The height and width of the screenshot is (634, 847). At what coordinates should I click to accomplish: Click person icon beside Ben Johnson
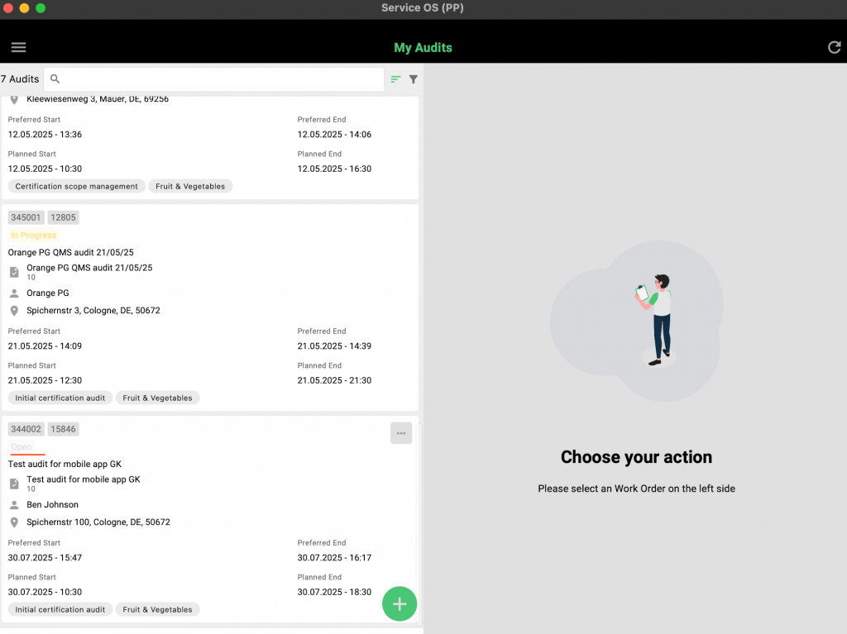coord(14,505)
